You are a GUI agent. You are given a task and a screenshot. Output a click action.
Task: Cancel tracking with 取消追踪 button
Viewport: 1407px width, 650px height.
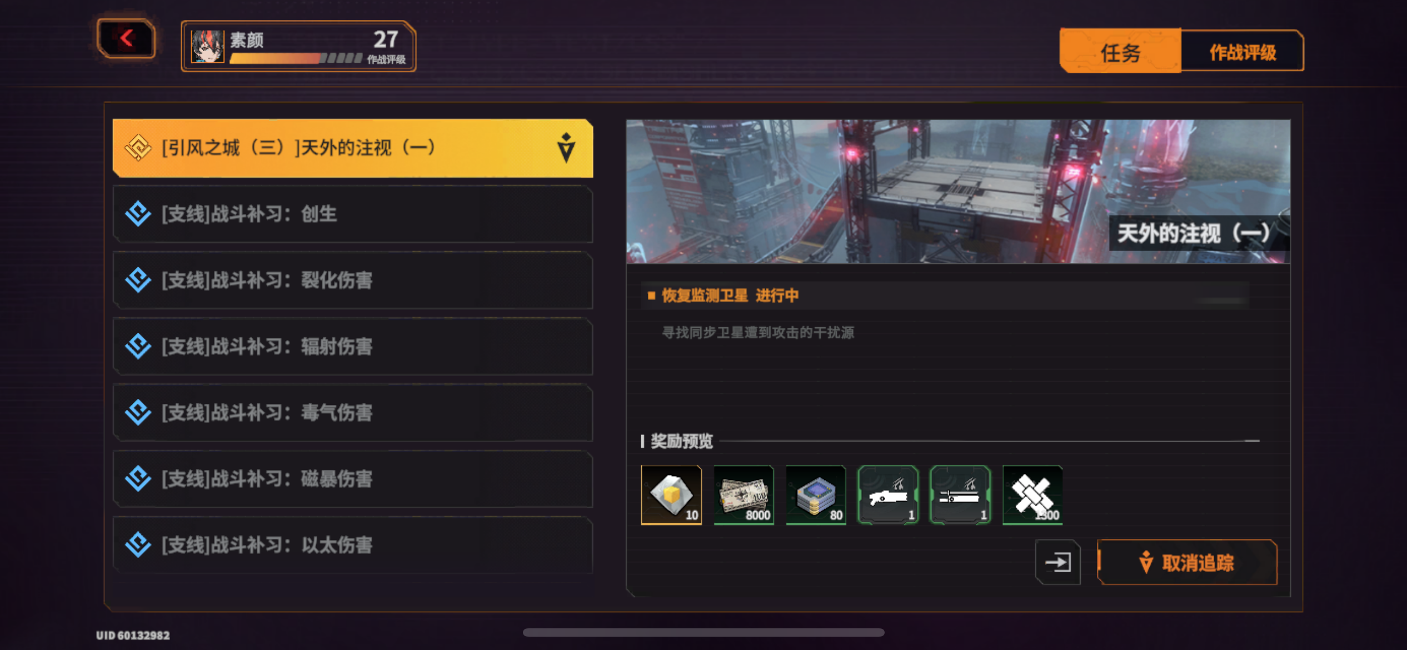[x=1188, y=562]
